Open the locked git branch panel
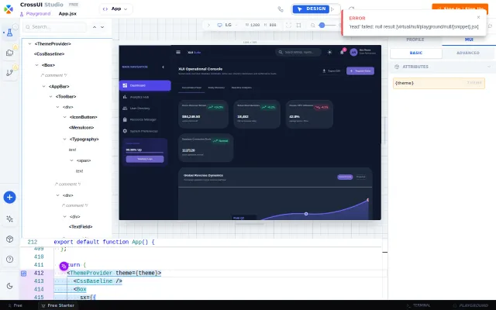 pos(10,73)
